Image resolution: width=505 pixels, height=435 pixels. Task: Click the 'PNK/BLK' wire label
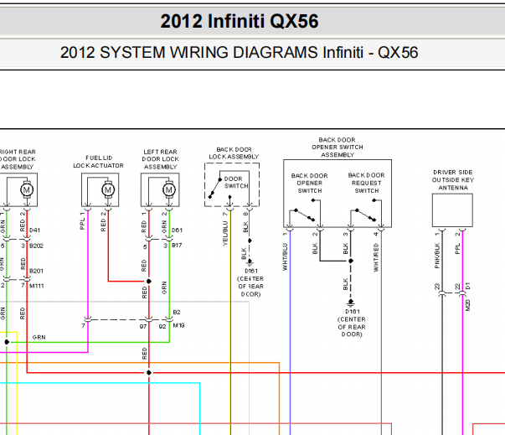436,256
